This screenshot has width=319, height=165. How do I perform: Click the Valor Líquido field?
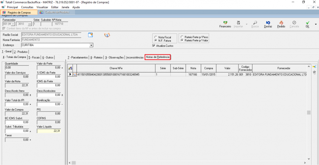49,131
